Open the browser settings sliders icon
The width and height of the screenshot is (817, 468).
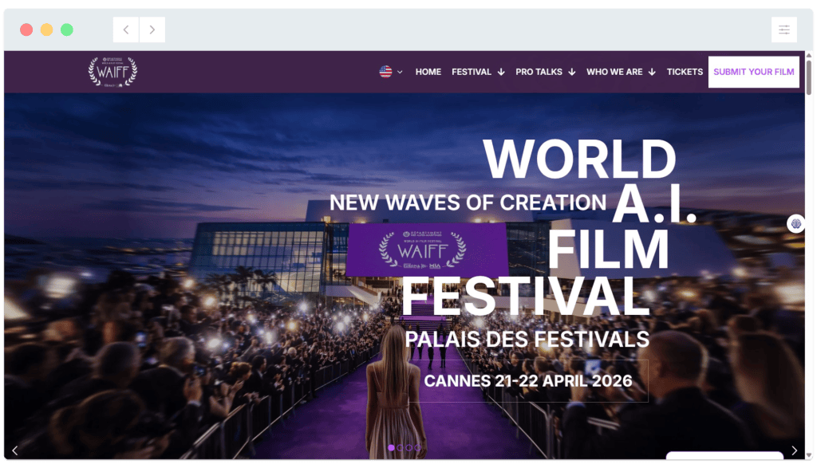pos(784,29)
